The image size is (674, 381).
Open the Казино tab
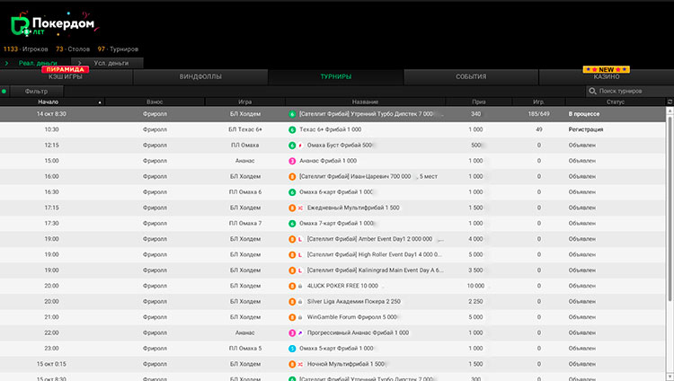(x=606, y=77)
